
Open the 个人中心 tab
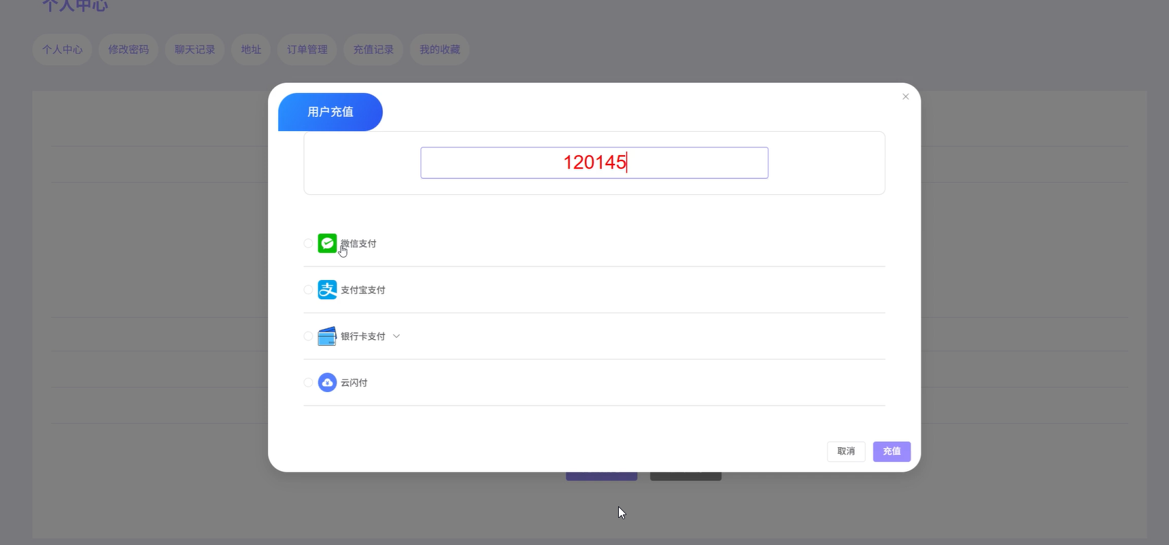pyautogui.click(x=63, y=50)
